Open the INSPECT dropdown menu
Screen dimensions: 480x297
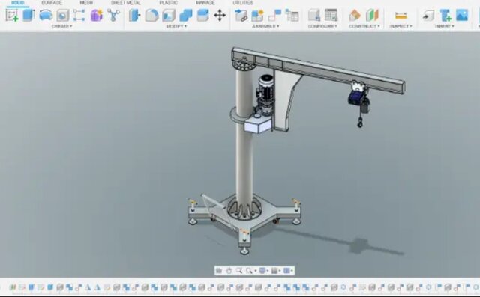(x=400, y=26)
